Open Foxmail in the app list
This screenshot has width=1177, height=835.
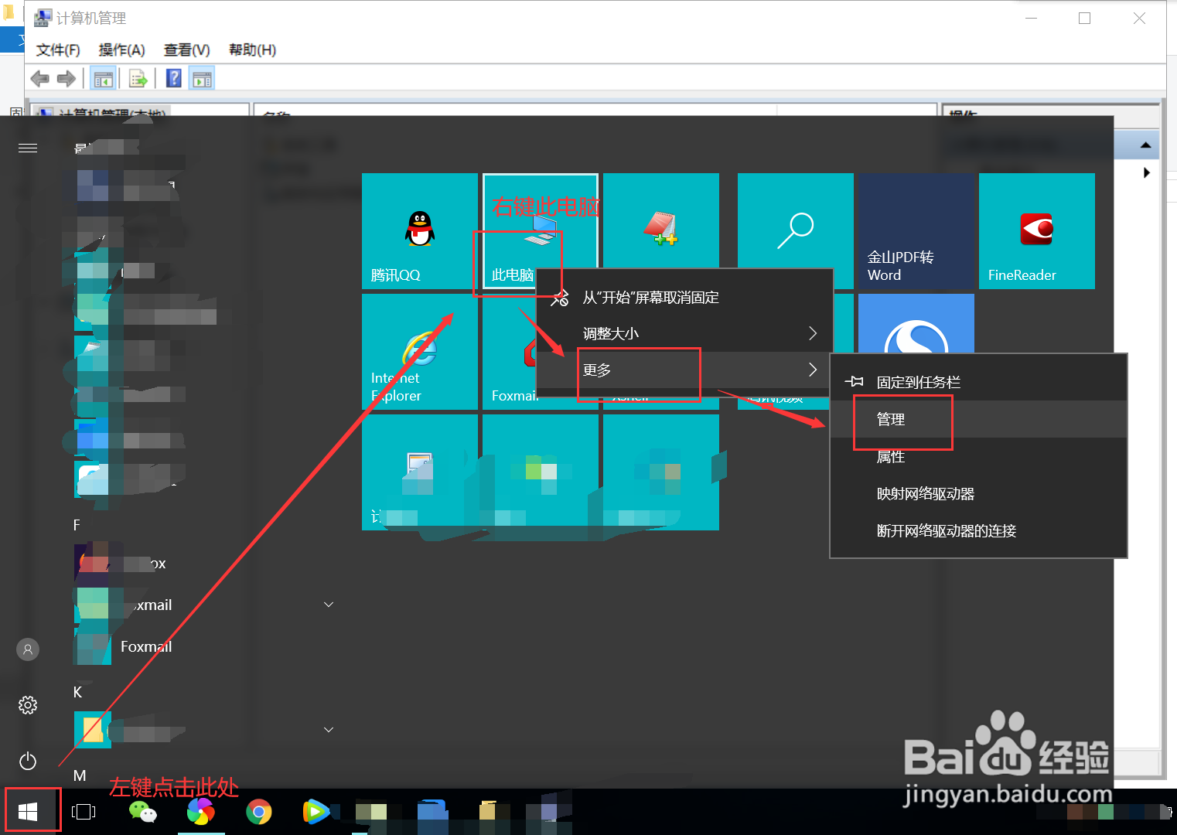click(145, 646)
